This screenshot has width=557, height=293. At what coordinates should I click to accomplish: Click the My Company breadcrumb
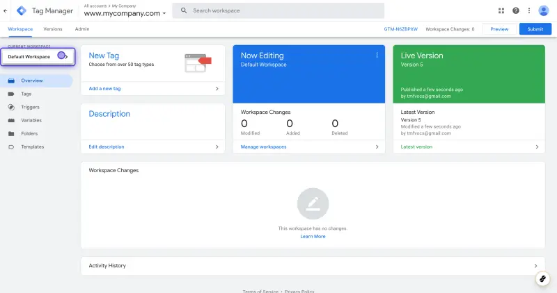coord(124,6)
